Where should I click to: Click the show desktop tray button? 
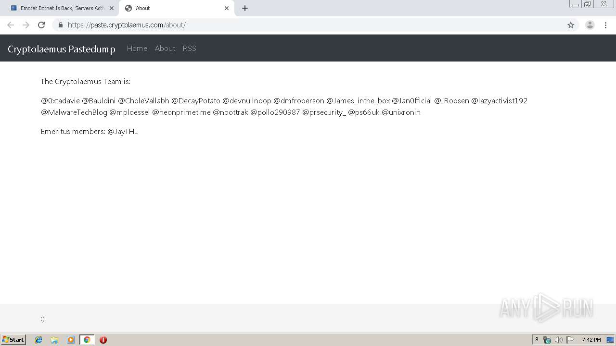(610, 340)
